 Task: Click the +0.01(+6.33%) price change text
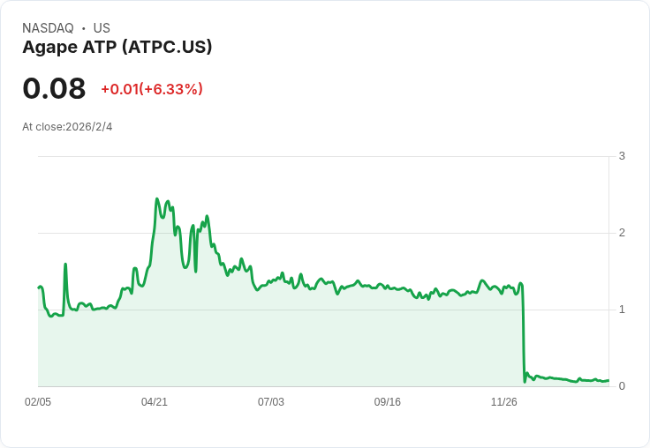[152, 89]
